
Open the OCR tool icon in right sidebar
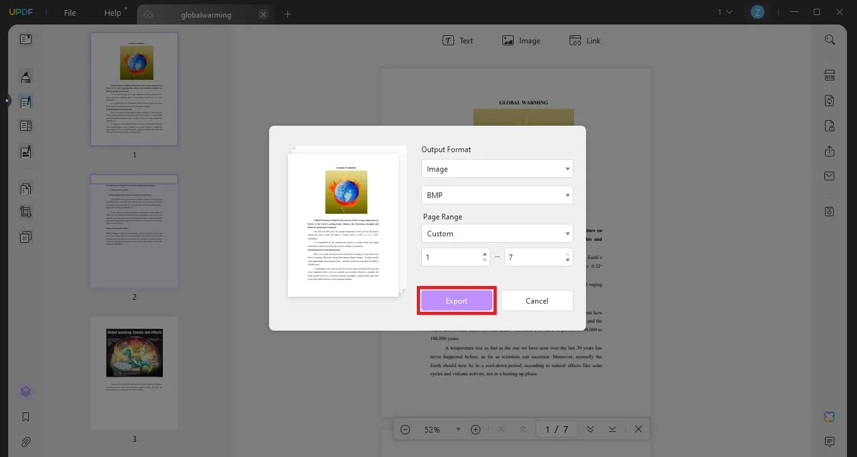(830, 75)
